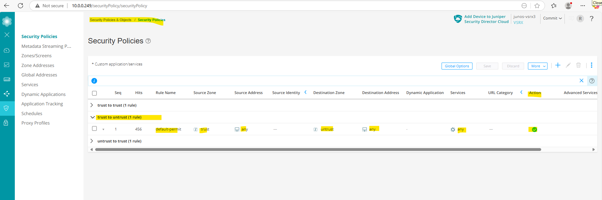
Task: Click green permit action icon in default-permit row
Action: (535, 130)
